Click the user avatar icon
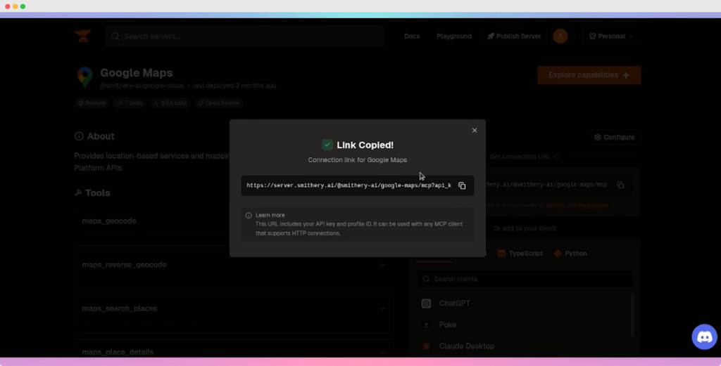The height and width of the screenshot is (366, 721). click(x=560, y=37)
